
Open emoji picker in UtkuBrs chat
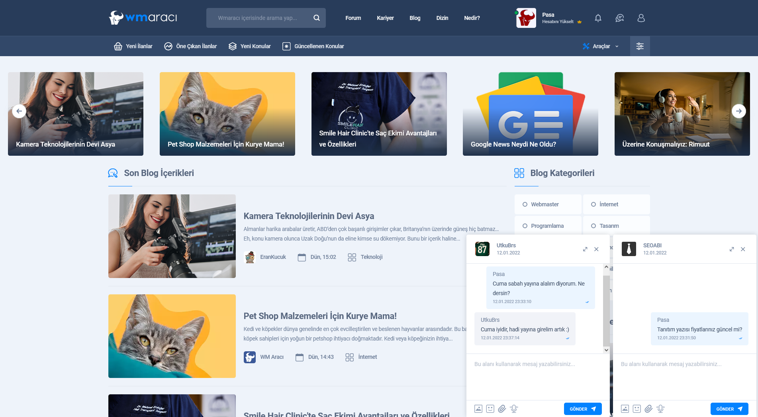(490, 409)
